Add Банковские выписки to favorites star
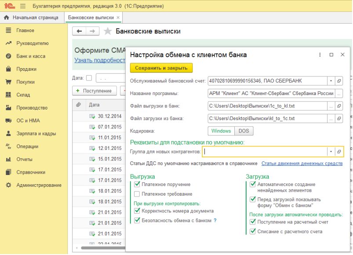This screenshot has width=353, height=255. click(x=108, y=31)
